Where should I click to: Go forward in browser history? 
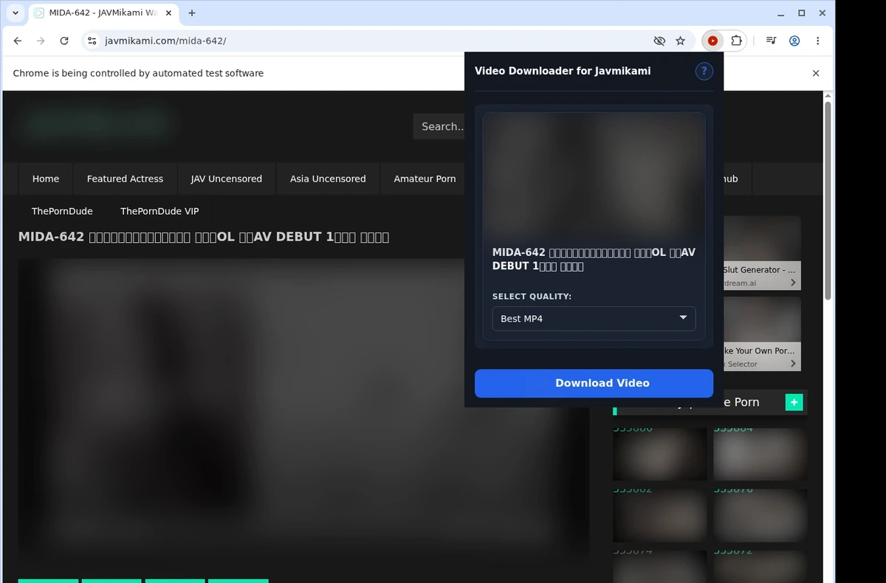[x=41, y=41]
